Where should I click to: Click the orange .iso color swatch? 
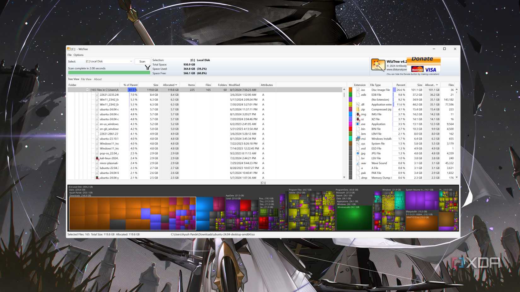point(350,90)
